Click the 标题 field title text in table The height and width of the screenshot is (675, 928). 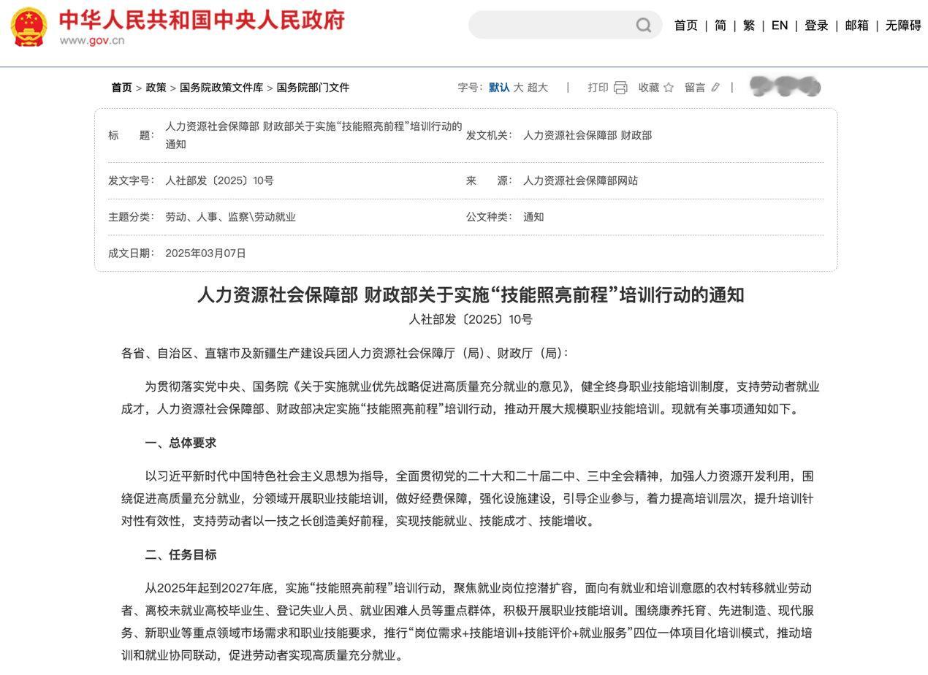pyautogui.click(x=313, y=134)
